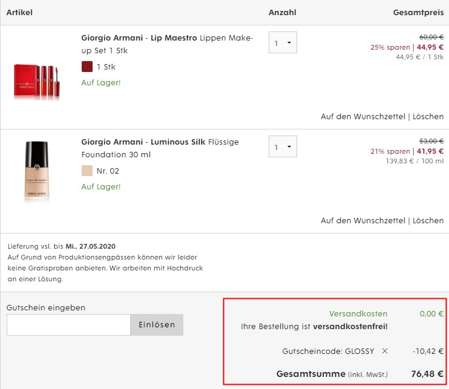Remove the GLOSSY voucher code with X icon

coord(385,351)
